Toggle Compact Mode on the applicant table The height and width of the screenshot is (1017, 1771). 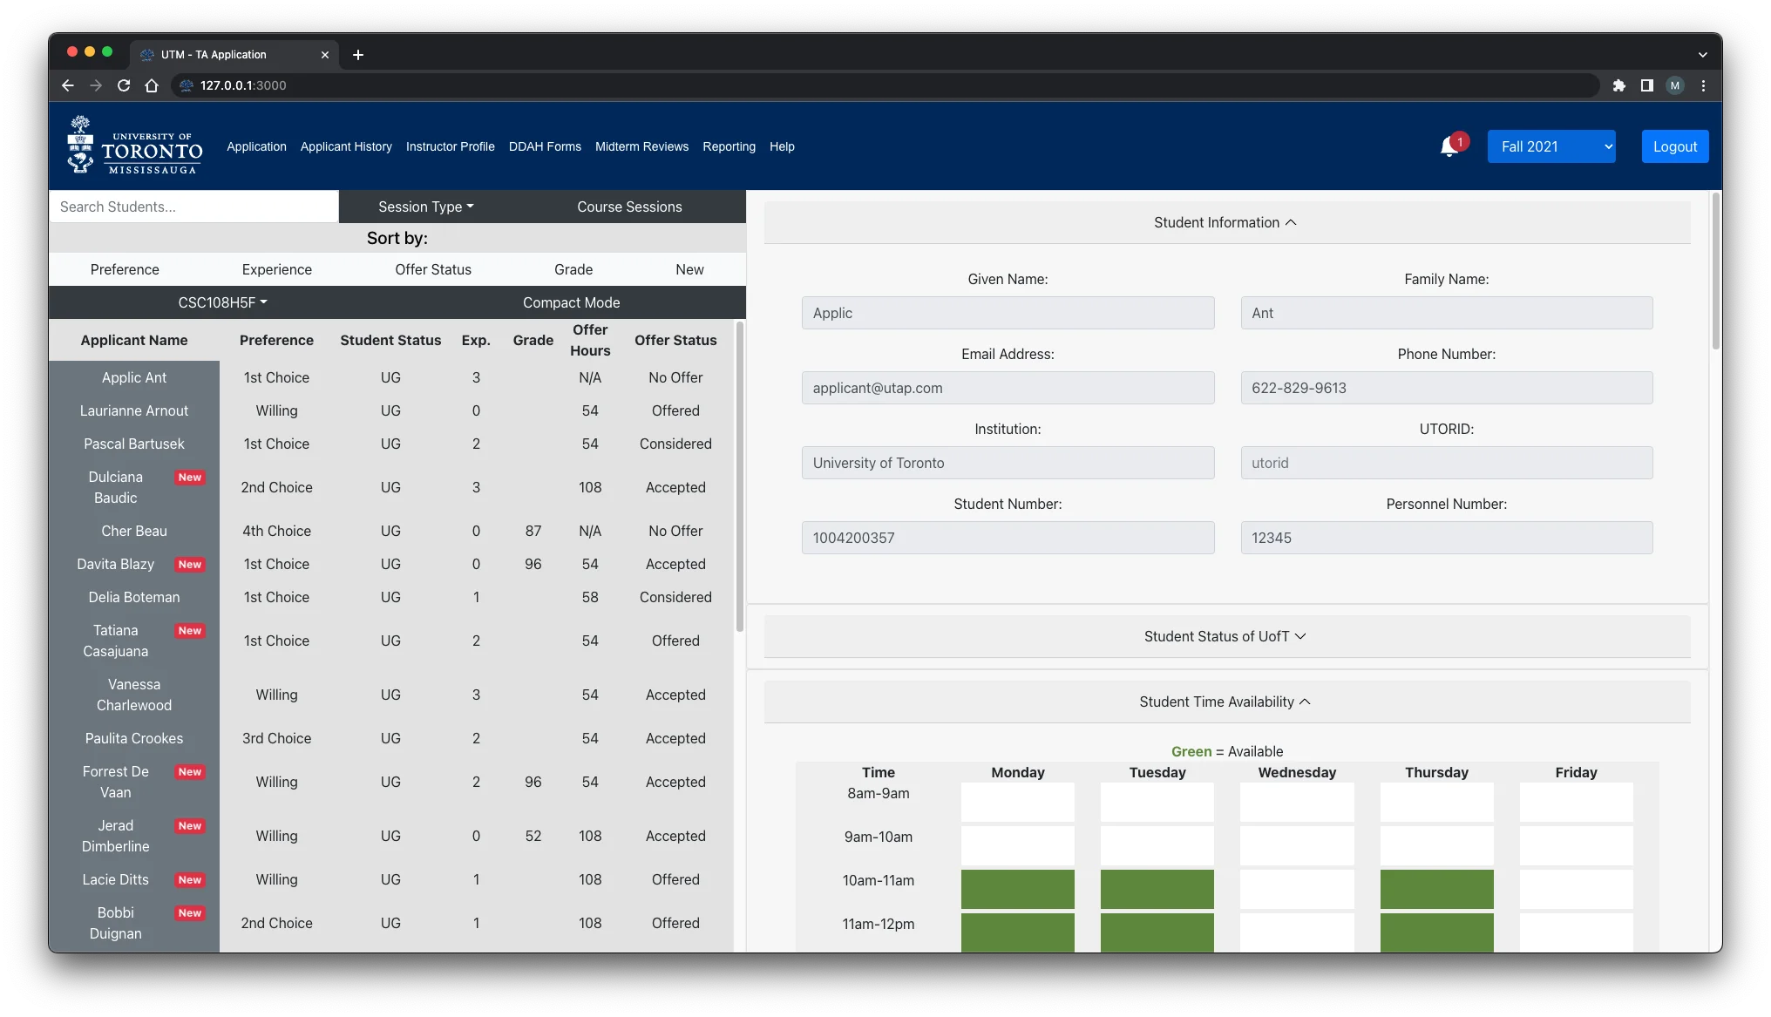(x=571, y=302)
